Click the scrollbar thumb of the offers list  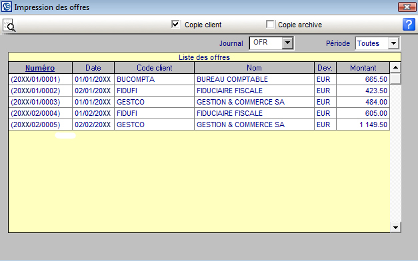[x=395, y=79]
